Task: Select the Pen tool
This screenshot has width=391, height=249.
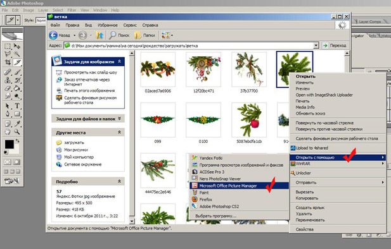Action: (x=8, y=114)
